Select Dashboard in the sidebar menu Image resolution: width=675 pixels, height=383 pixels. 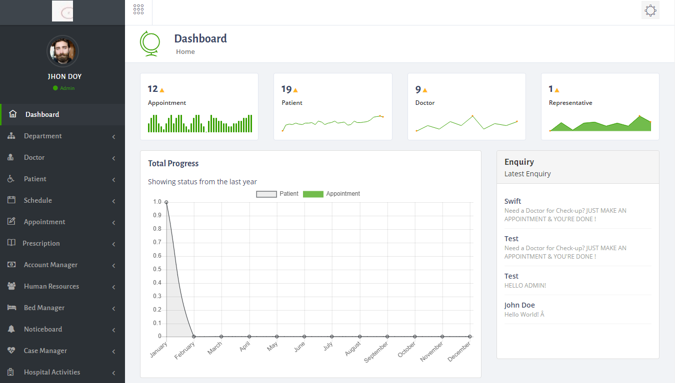click(42, 114)
